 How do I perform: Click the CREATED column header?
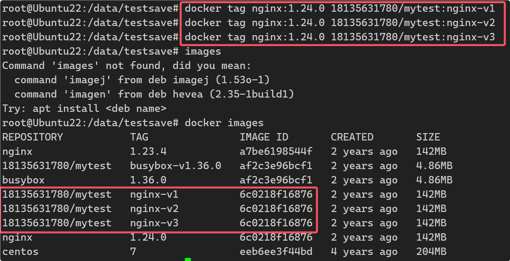click(352, 137)
